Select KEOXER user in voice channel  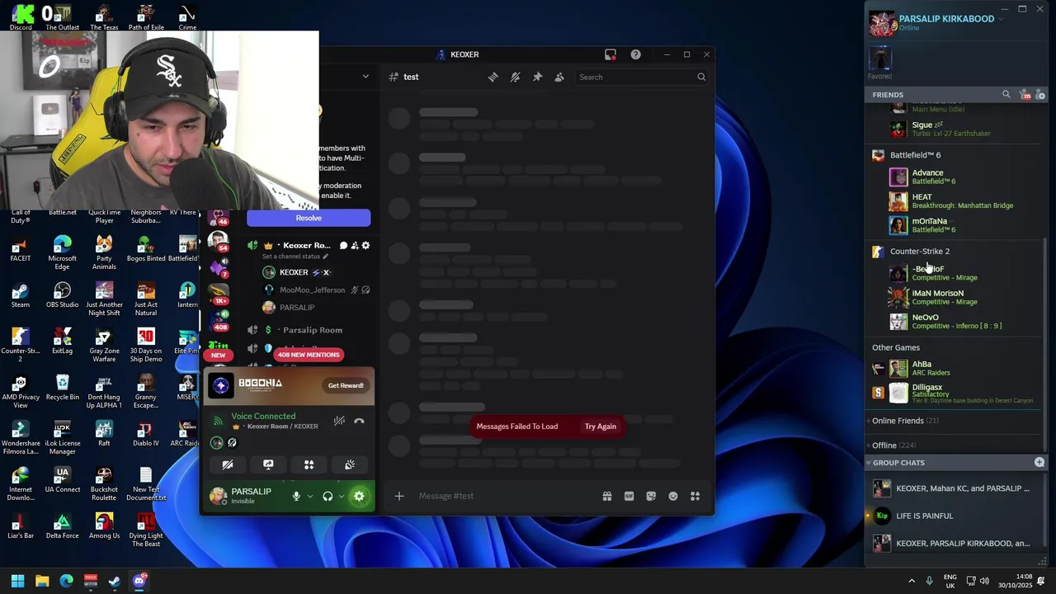coord(294,272)
